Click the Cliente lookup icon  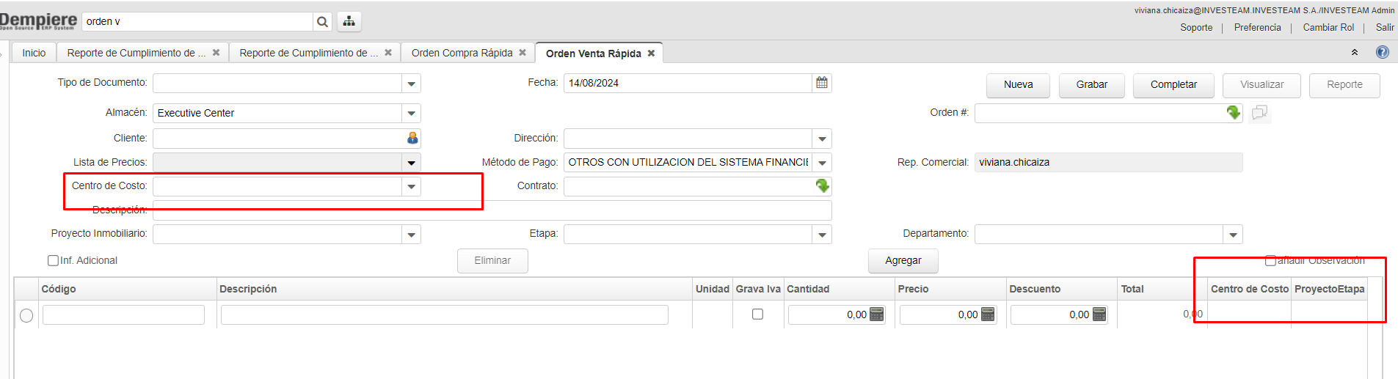412,138
